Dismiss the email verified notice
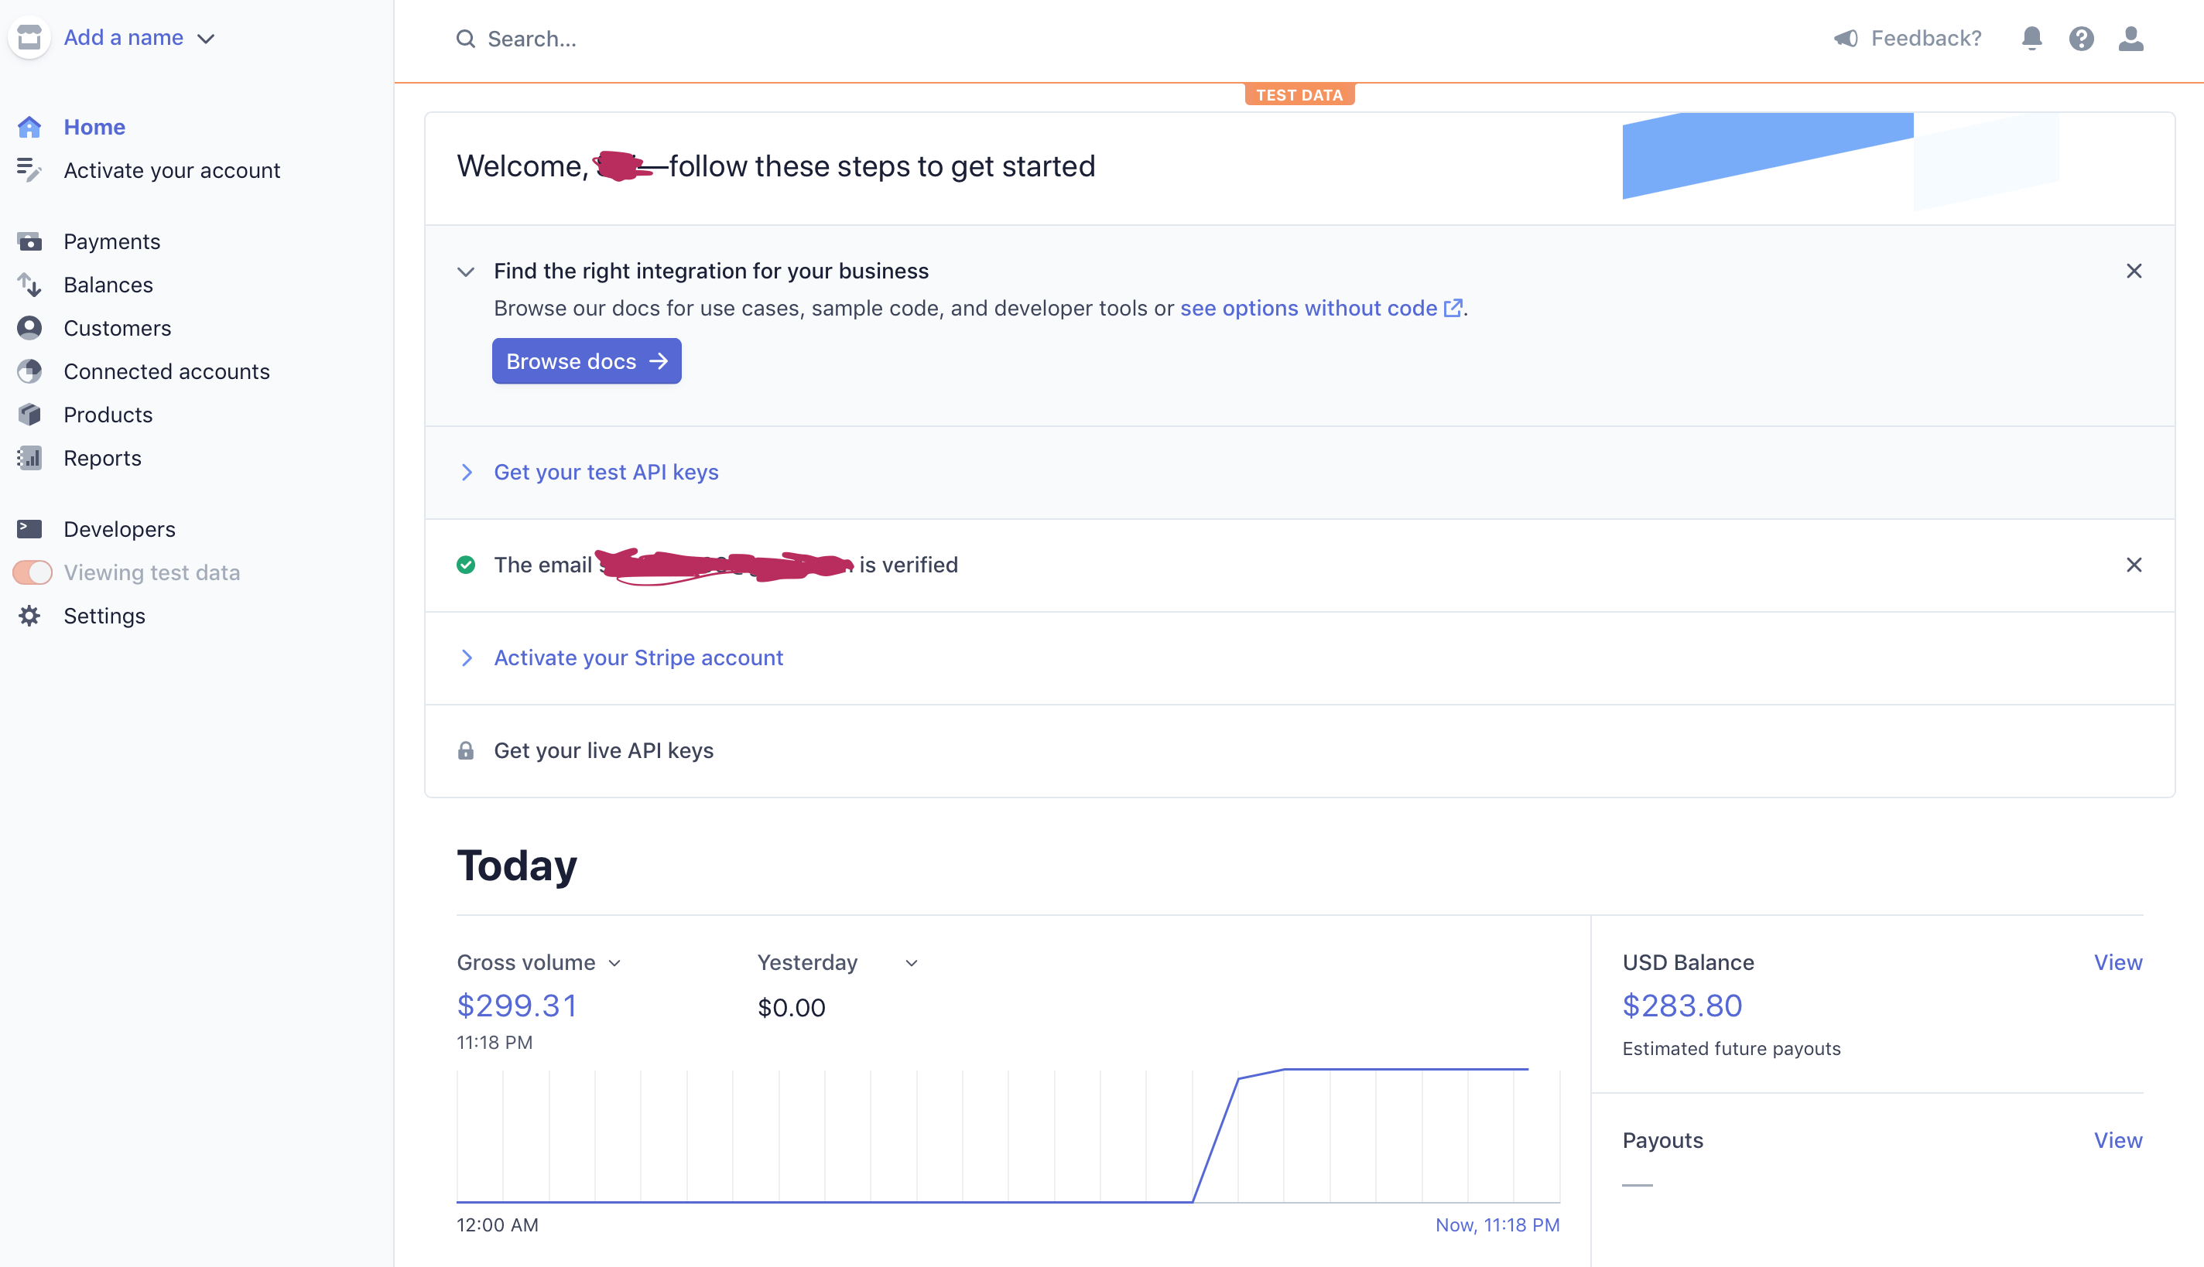 pyautogui.click(x=2134, y=565)
